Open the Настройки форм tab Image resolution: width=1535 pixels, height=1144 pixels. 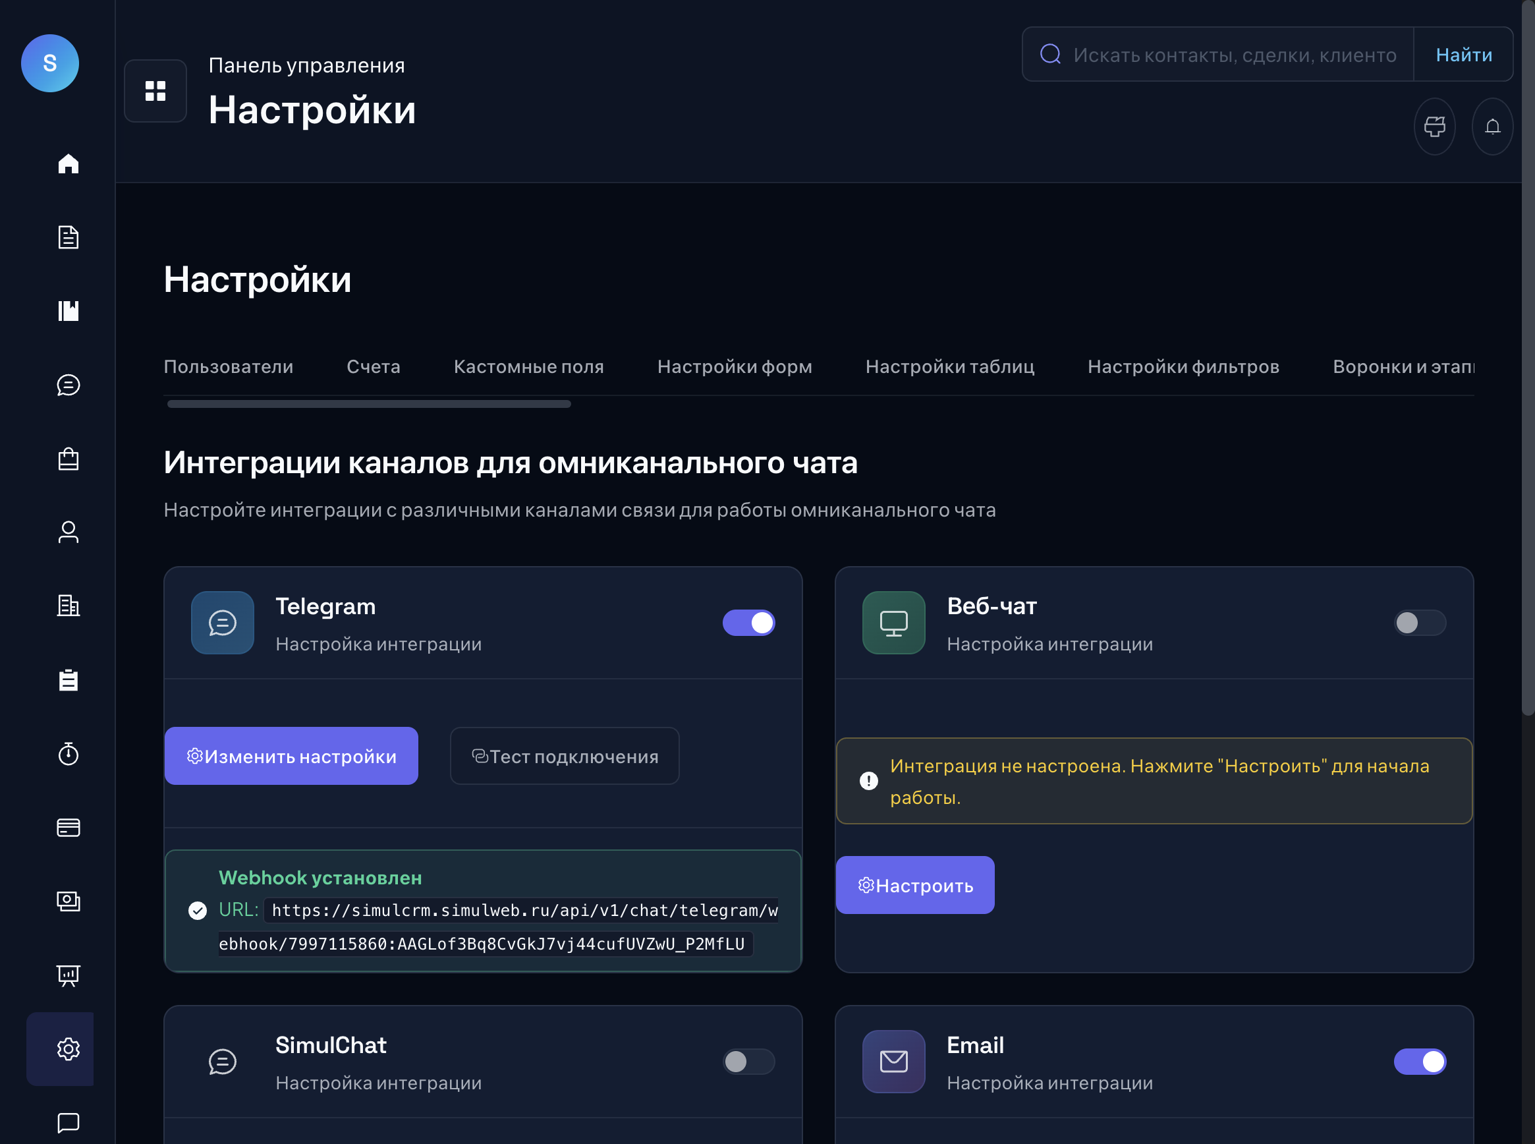point(735,366)
